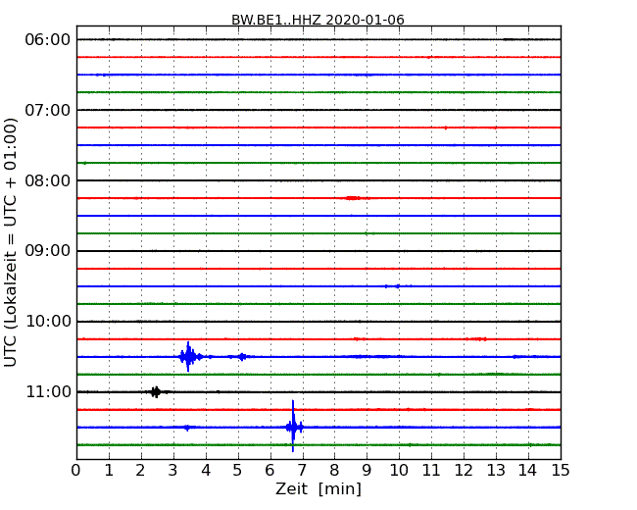The width and height of the screenshot is (637, 510).
Task: Select the 'UTC (Lokalzeit = UTC + 01:00)' axis label
Action: pos(11,242)
